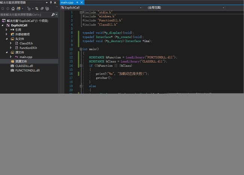
Task: Click the show all files icon
Action: coord(47,9)
